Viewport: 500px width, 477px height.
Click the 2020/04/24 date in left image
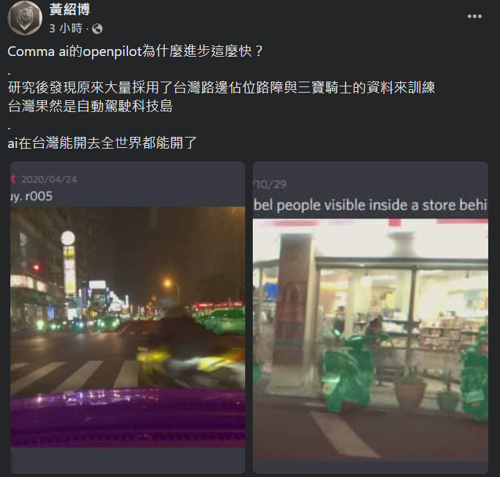click(x=49, y=180)
